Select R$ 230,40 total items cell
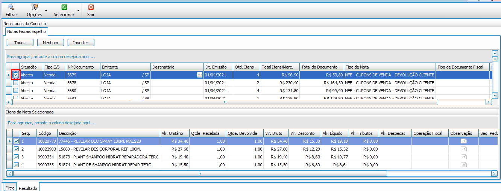The width and height of the screenshot is (501, 191). tap(280, 83)
